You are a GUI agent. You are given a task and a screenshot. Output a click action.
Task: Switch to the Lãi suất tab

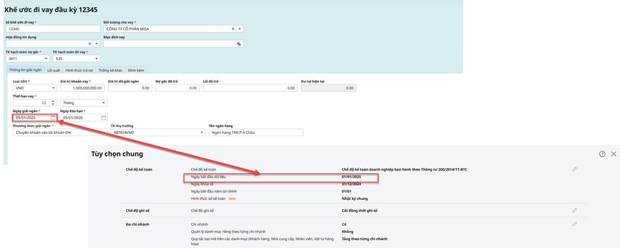coord(53,71)
